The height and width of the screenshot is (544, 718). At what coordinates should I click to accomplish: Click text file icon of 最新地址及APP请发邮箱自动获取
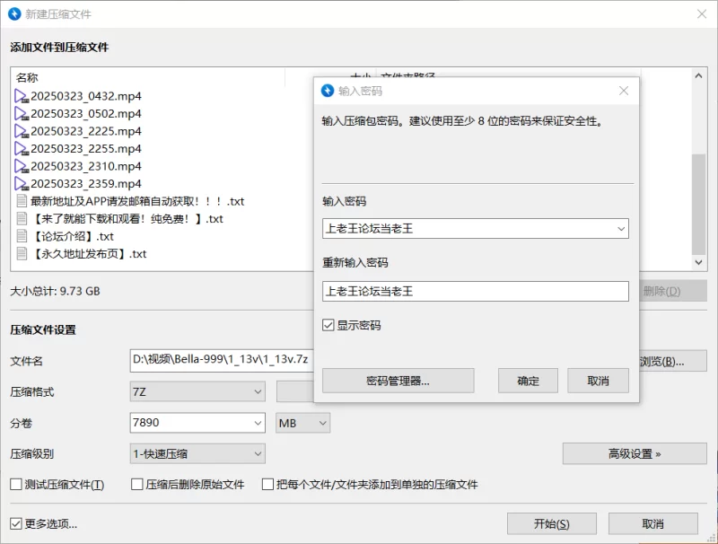pos(22,201)
